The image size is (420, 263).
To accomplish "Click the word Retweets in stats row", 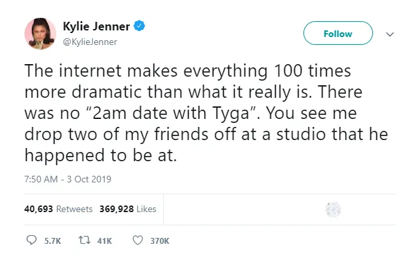I will point(74,209).
